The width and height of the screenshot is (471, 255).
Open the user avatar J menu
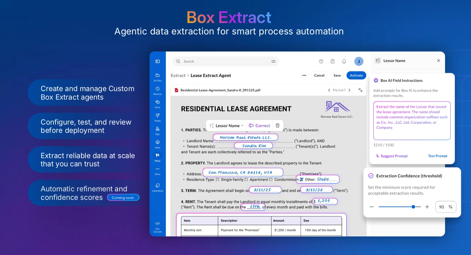(x=359, y=61)
